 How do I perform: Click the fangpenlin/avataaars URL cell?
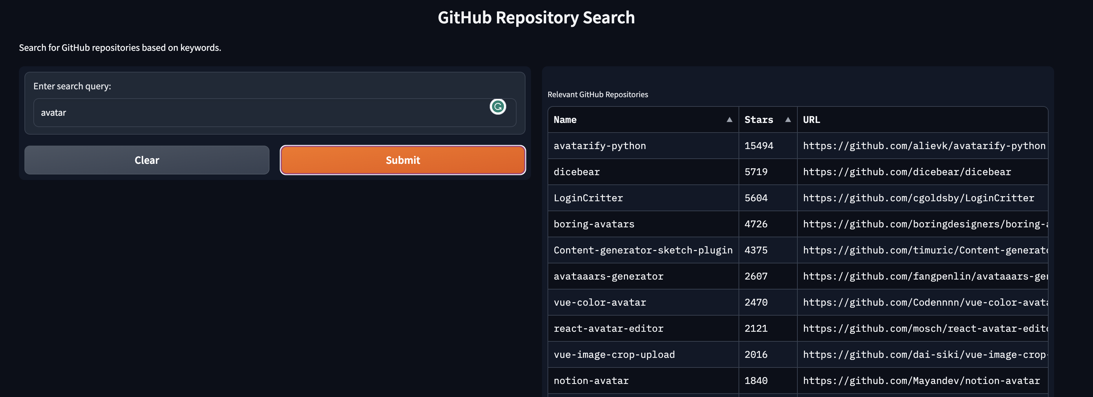(x=922, y=276)
